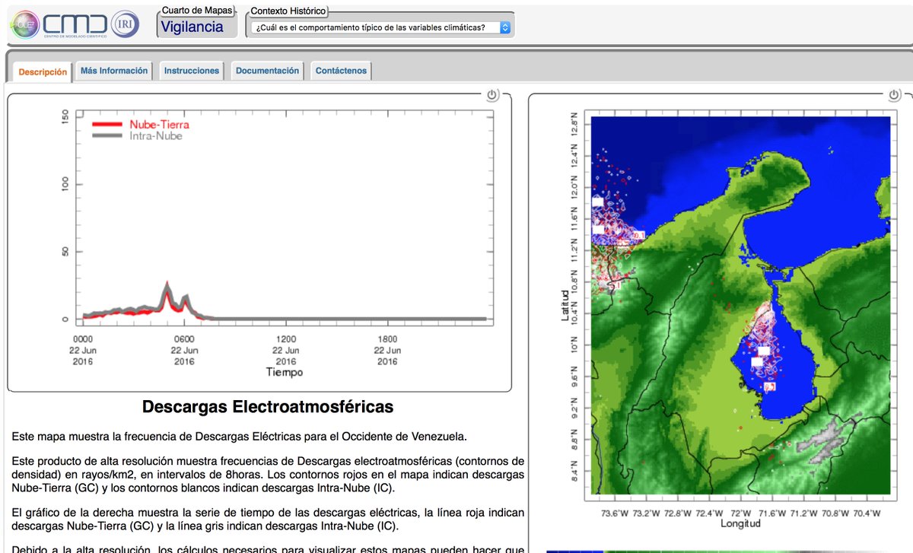Open the Vigilancia map room selector

coord(192,27)
